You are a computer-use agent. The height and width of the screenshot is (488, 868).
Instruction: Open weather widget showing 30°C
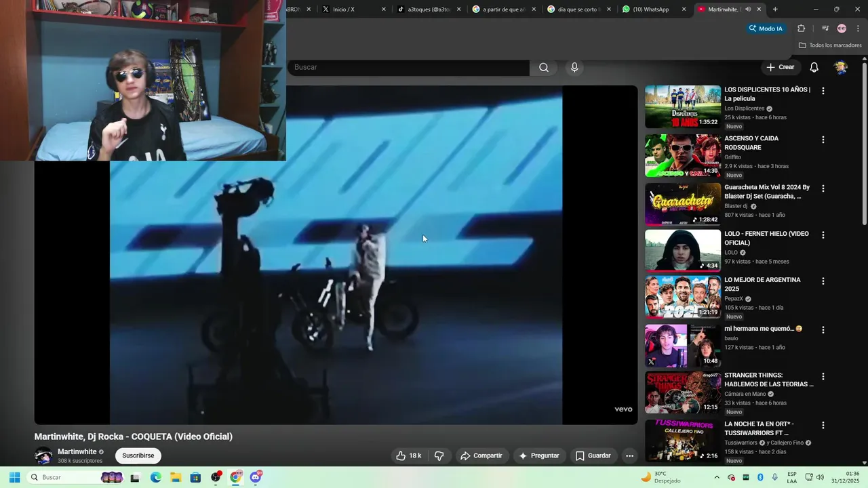tap(661, 477)
